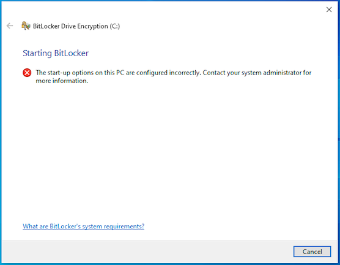Image resolution: width=340 pixels, height=265 pixels.
Task: Cancel the BitLocker setup wizard
Action: 312,252
